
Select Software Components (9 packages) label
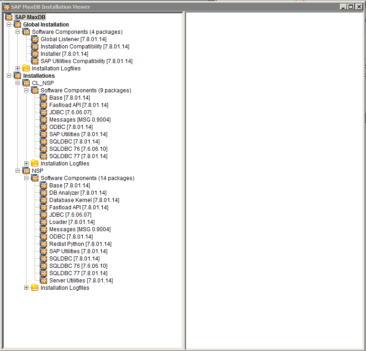pyautogui.click(x=86, y=90)
